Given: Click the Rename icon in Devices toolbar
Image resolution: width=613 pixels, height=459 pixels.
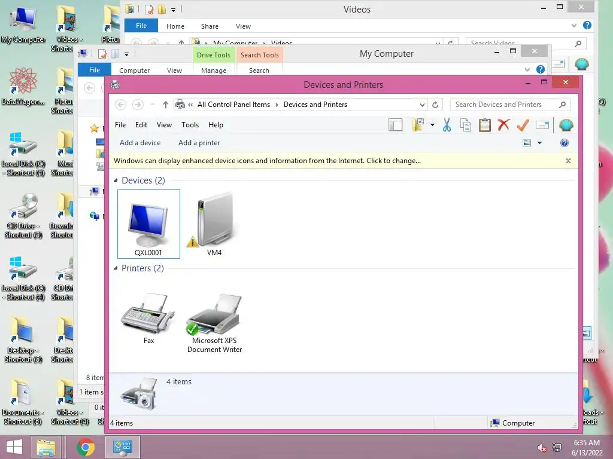Looking at the screenshot, I should tap(542, 125).
